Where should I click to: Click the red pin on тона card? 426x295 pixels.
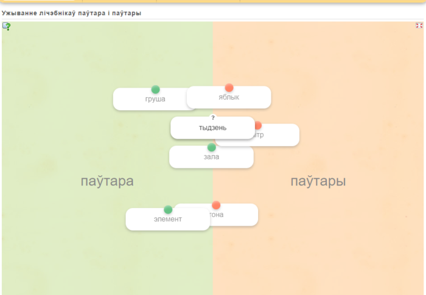coord(216,205)
